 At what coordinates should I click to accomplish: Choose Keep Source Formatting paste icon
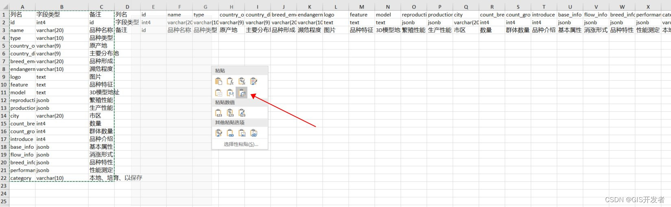pos(254,81)
